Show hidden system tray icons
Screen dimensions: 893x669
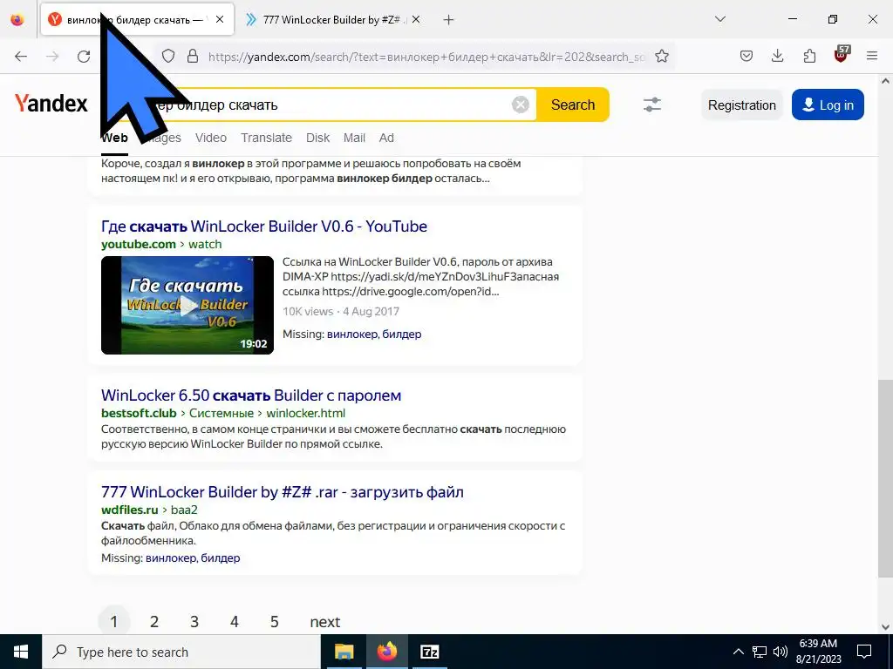tap(738, 652)
